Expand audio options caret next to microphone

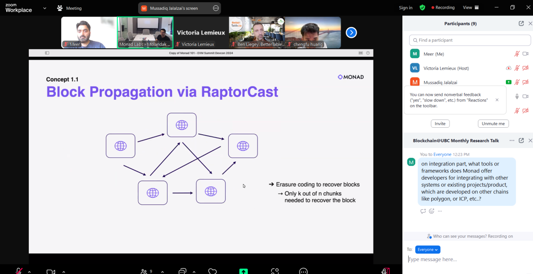[29, 271]
